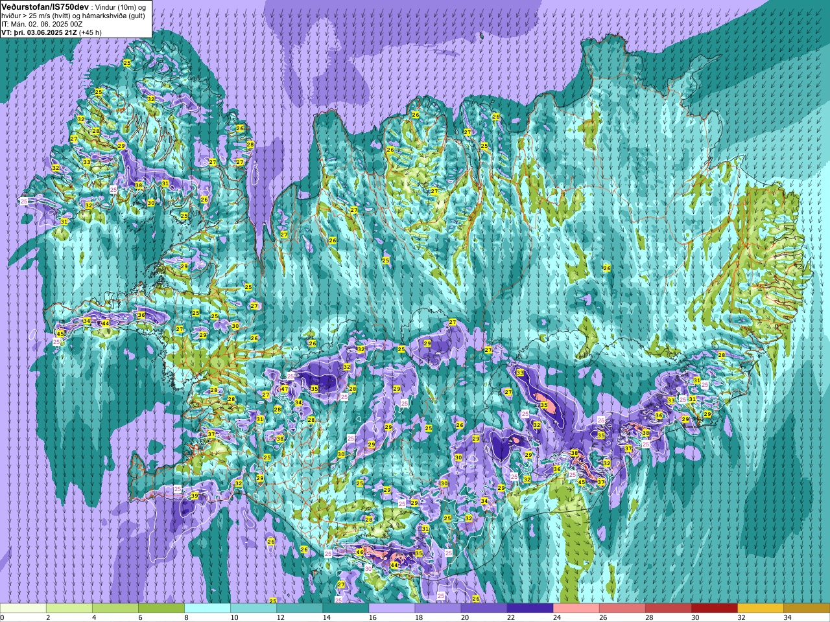Click legend tick label "12" on the color bar

click(281, 617)
